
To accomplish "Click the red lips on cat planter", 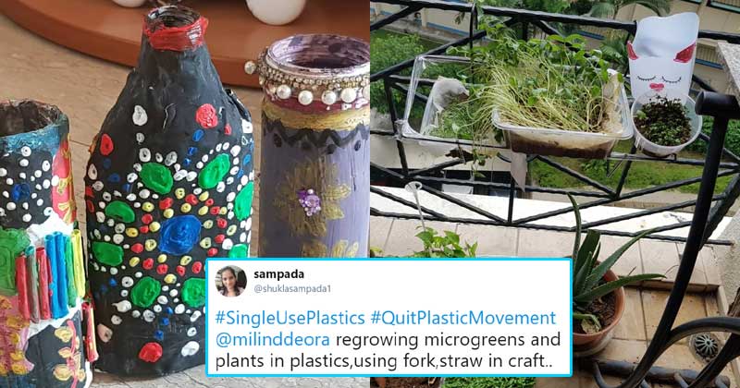I will point(658,87).
